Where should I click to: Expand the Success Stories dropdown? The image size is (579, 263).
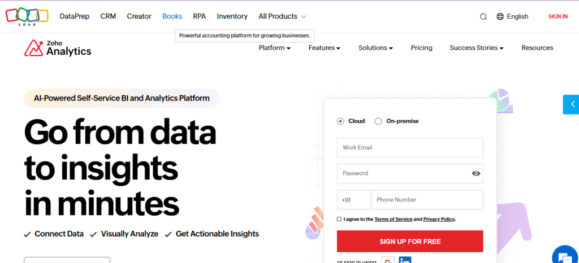point(476,48)
